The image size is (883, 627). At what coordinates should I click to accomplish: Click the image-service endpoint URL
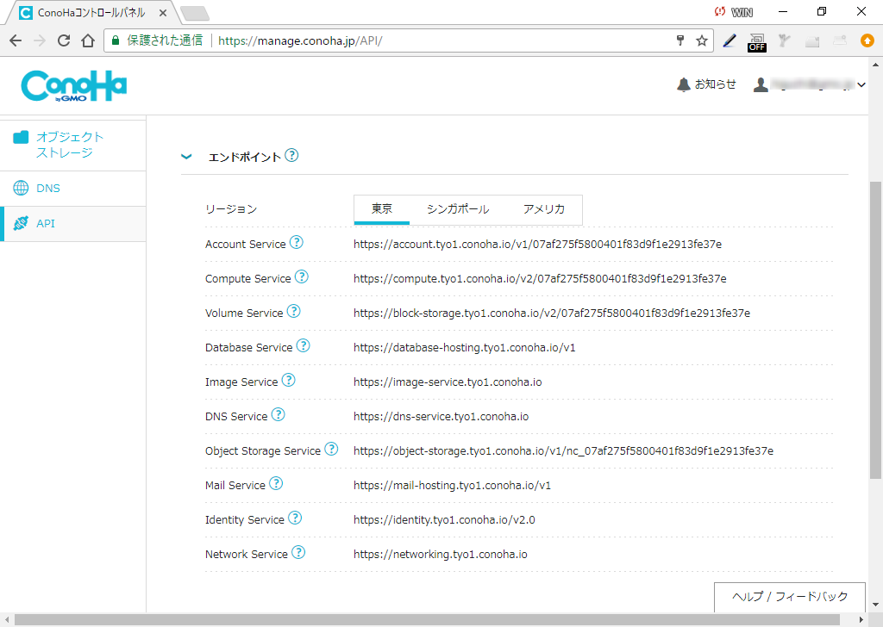tap(448, 382)
